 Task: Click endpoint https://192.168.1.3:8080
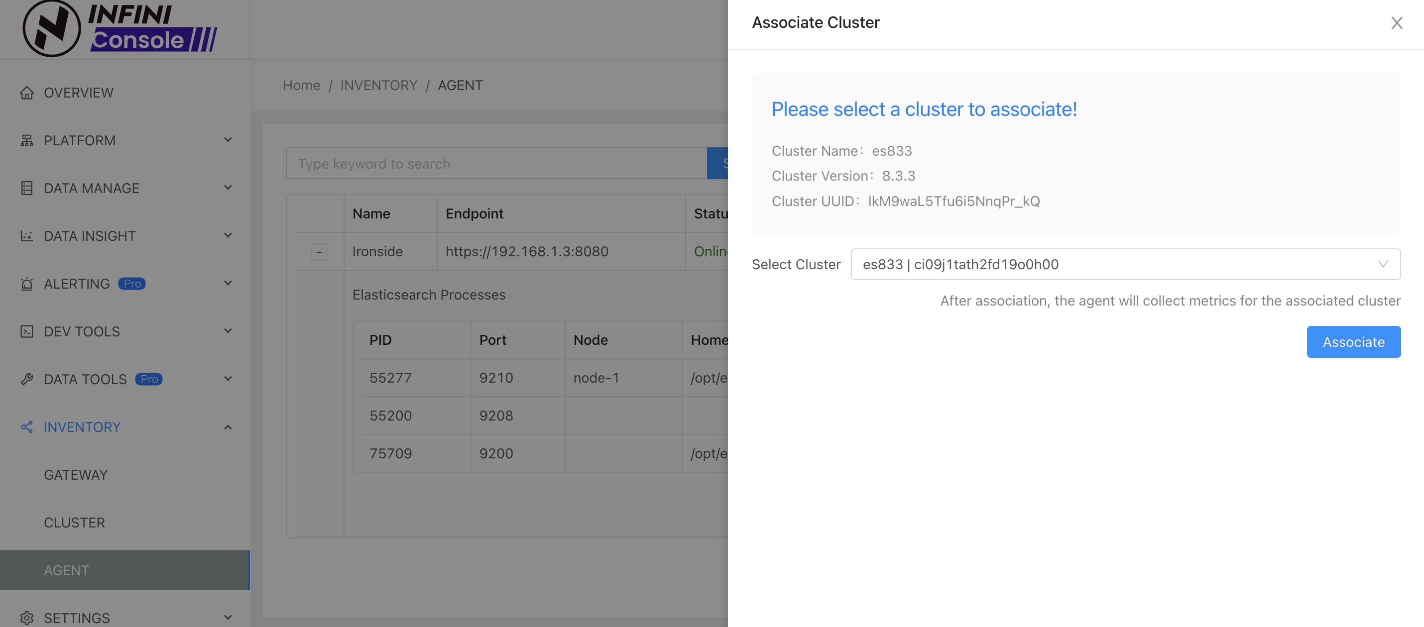[527, 251]
